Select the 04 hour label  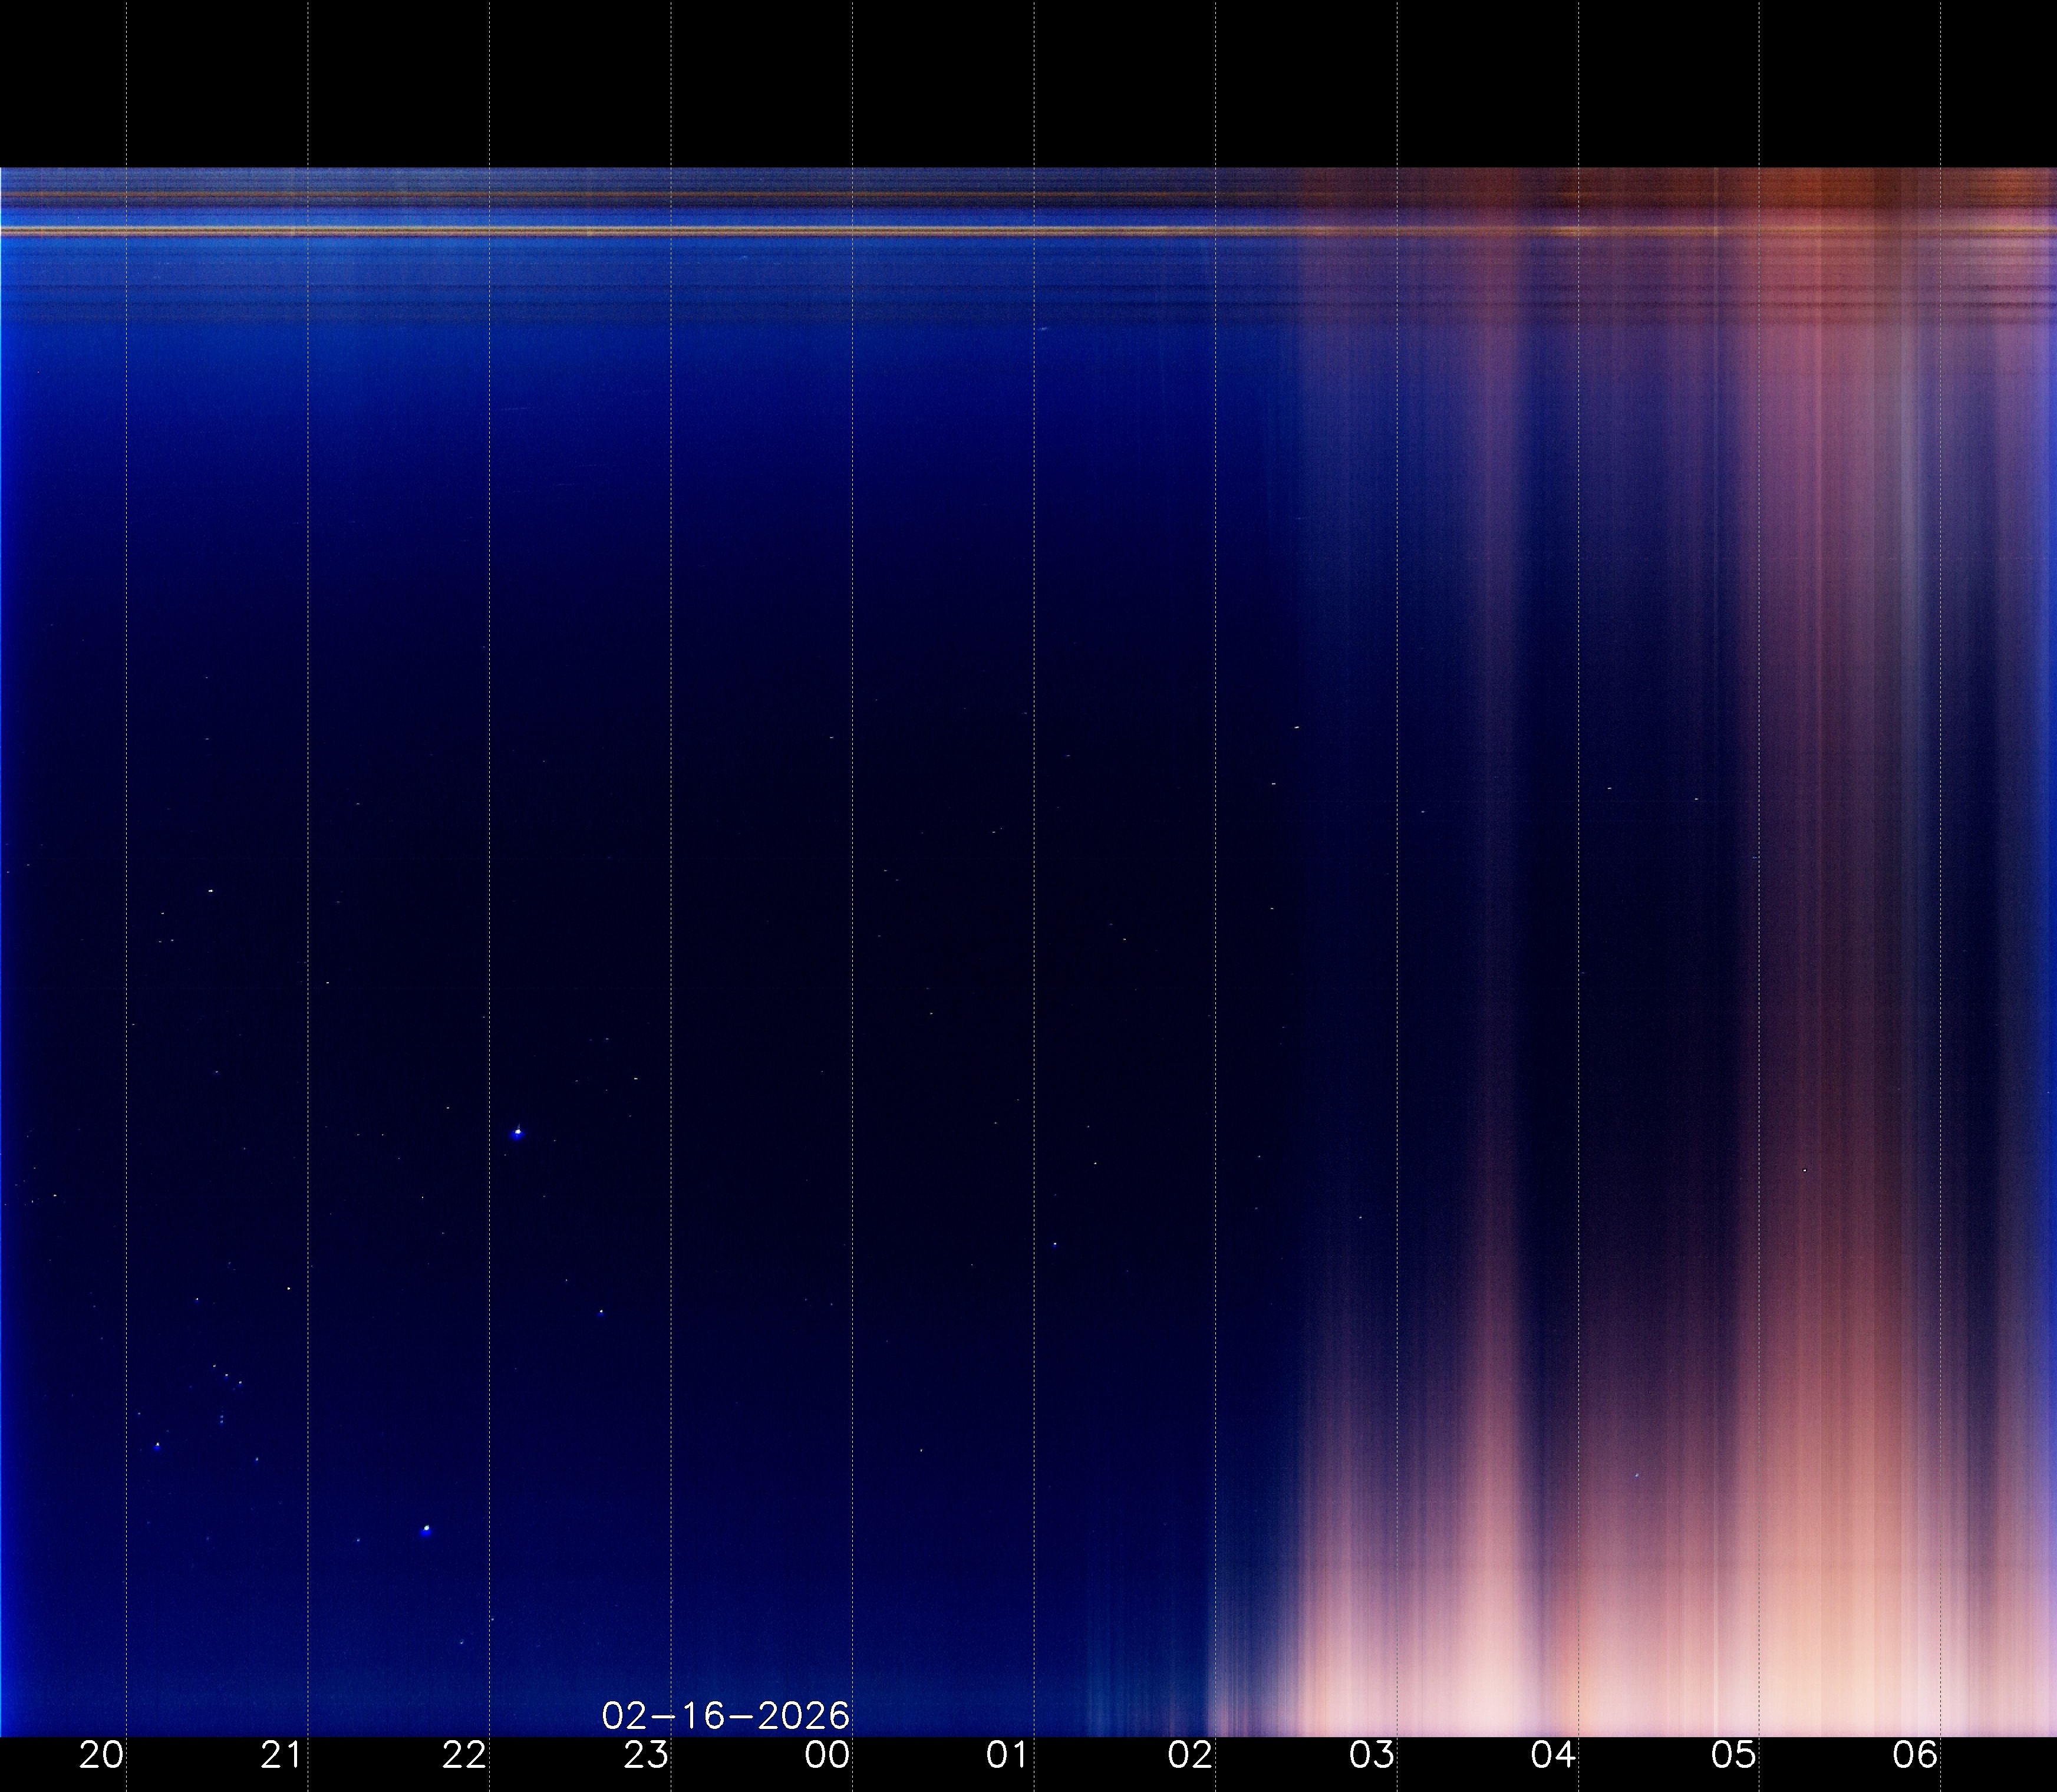pyautogui.click(x=1553, y=1755)
